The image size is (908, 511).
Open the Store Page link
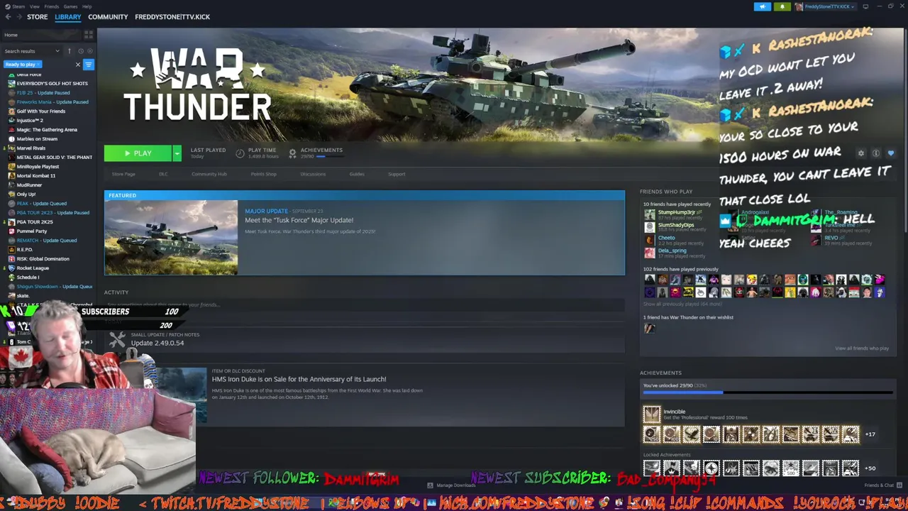(123, 174)
